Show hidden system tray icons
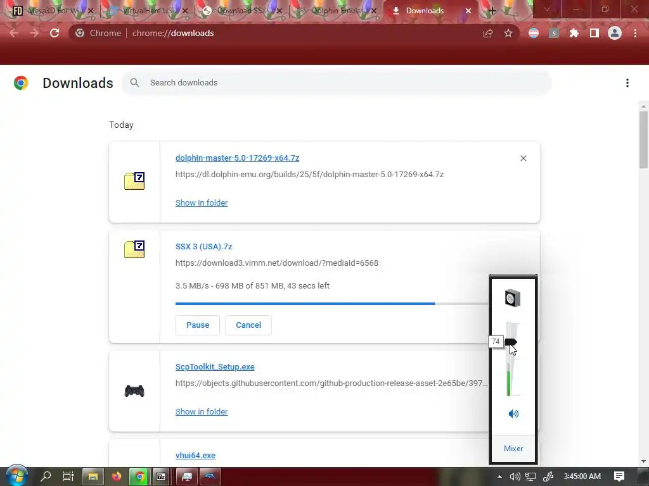649x486 pixels. 499,477
